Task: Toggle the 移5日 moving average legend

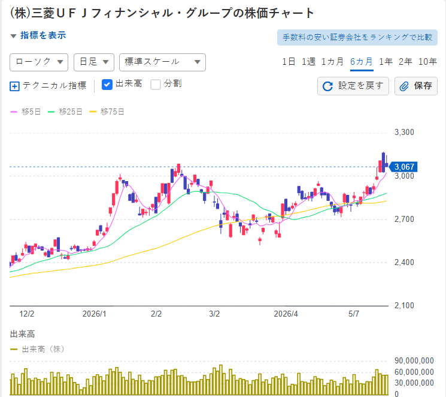Action: point(26,112)
